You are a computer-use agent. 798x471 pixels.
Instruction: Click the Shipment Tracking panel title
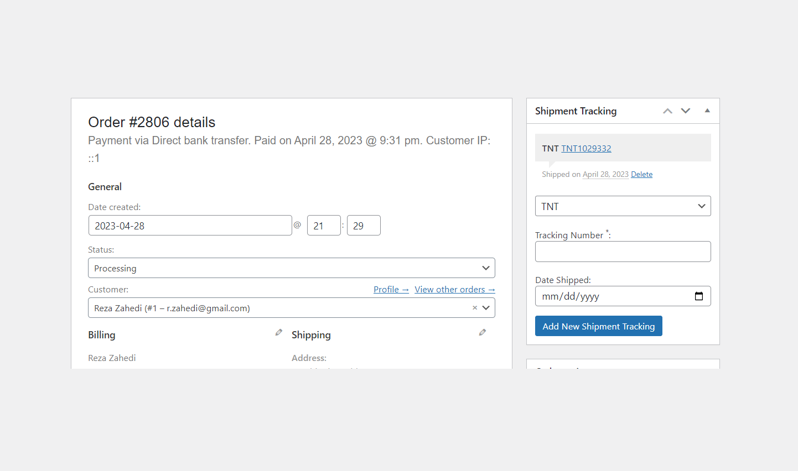576,111
